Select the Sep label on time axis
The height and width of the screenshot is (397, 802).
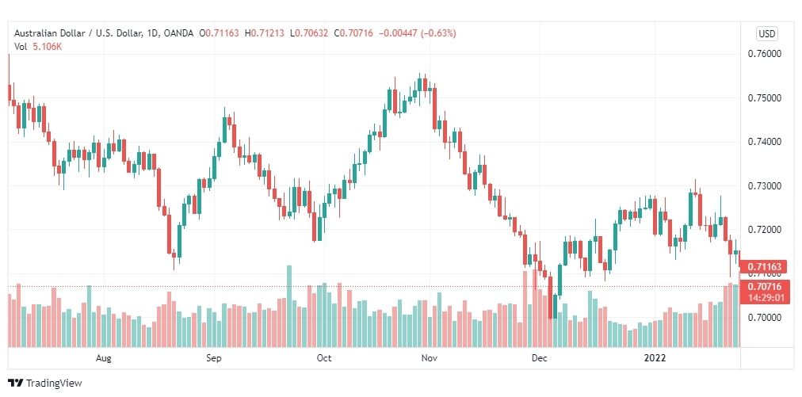pos(214,358)
